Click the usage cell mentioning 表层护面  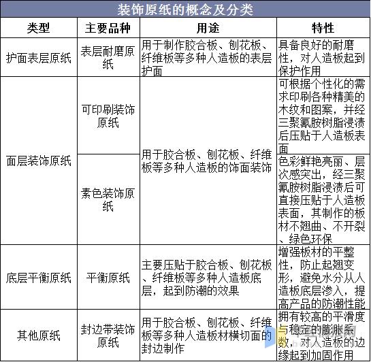(x=208, y=57)
